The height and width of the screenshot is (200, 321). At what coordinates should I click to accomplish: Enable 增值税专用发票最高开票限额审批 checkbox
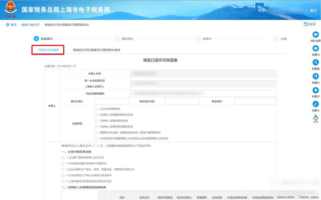[97, 133]
